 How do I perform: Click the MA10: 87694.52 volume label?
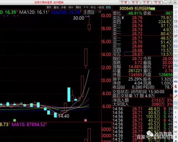point(28,124)
